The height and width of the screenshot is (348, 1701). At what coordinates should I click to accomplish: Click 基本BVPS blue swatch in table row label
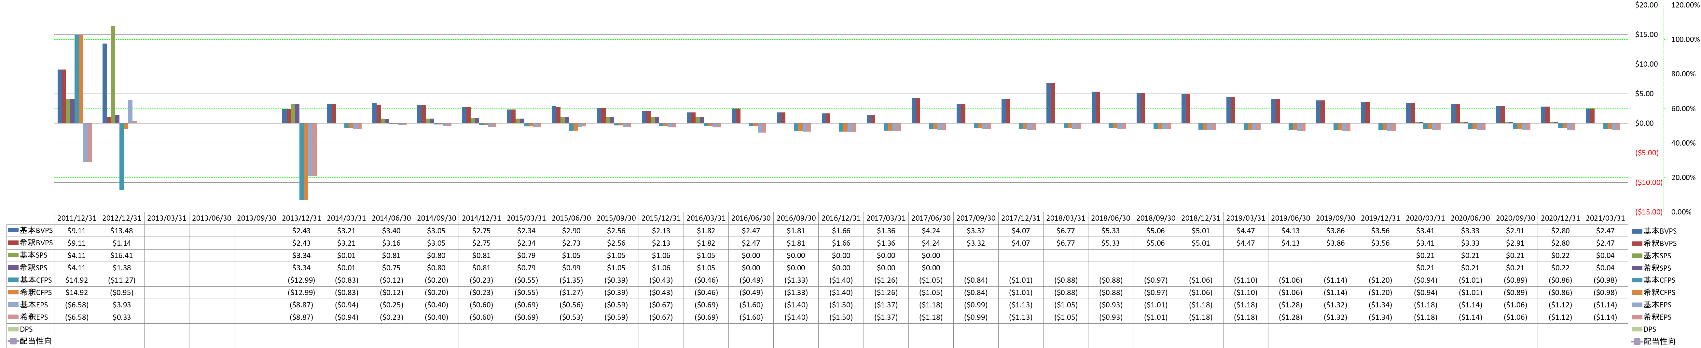click(x=13, y=231)
